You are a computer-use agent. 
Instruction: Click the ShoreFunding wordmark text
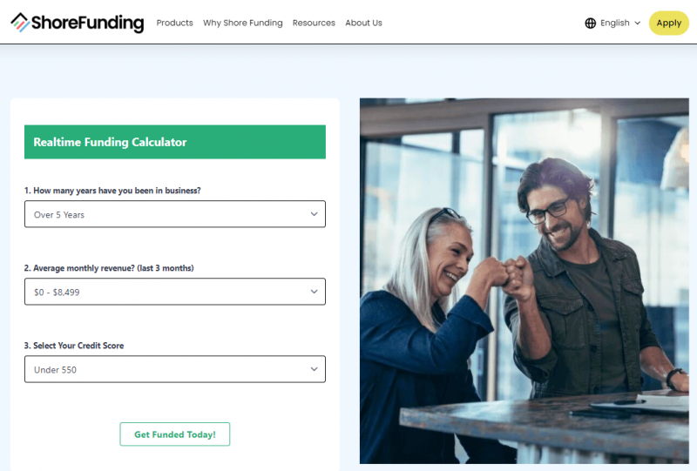tap(88, 23)
